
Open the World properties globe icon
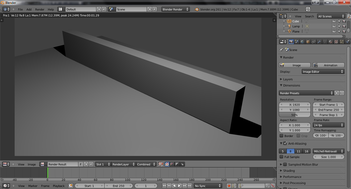[x=302, y=42]
